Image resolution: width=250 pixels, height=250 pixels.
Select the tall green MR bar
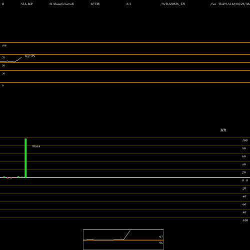click(25, 158)
